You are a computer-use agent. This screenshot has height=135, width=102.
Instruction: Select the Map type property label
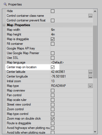(13, 86)
